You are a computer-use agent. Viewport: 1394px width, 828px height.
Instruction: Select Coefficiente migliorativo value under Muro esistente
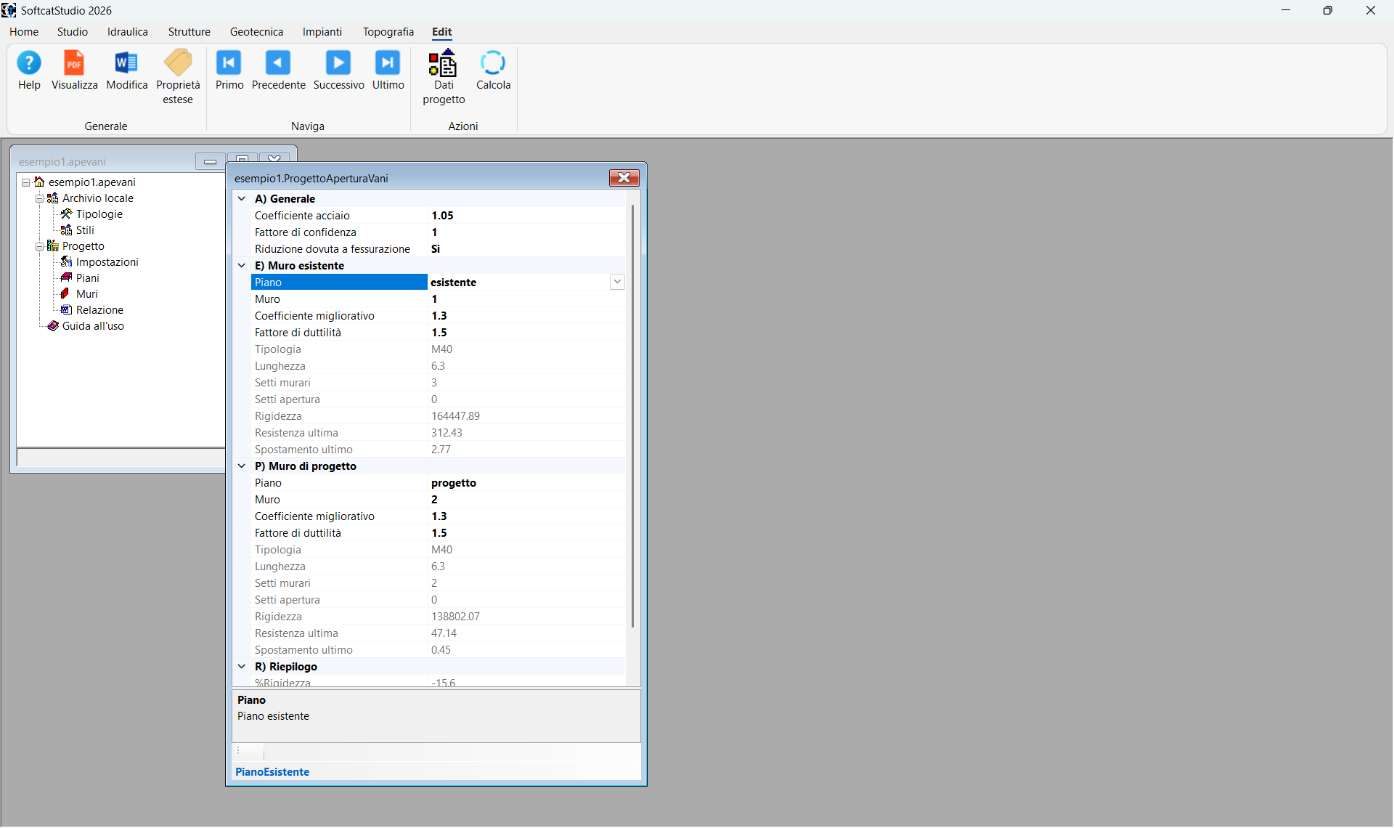pos(526,316)
